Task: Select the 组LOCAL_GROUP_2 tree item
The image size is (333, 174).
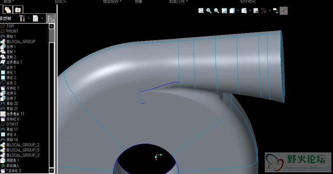Action: point(20,145)
